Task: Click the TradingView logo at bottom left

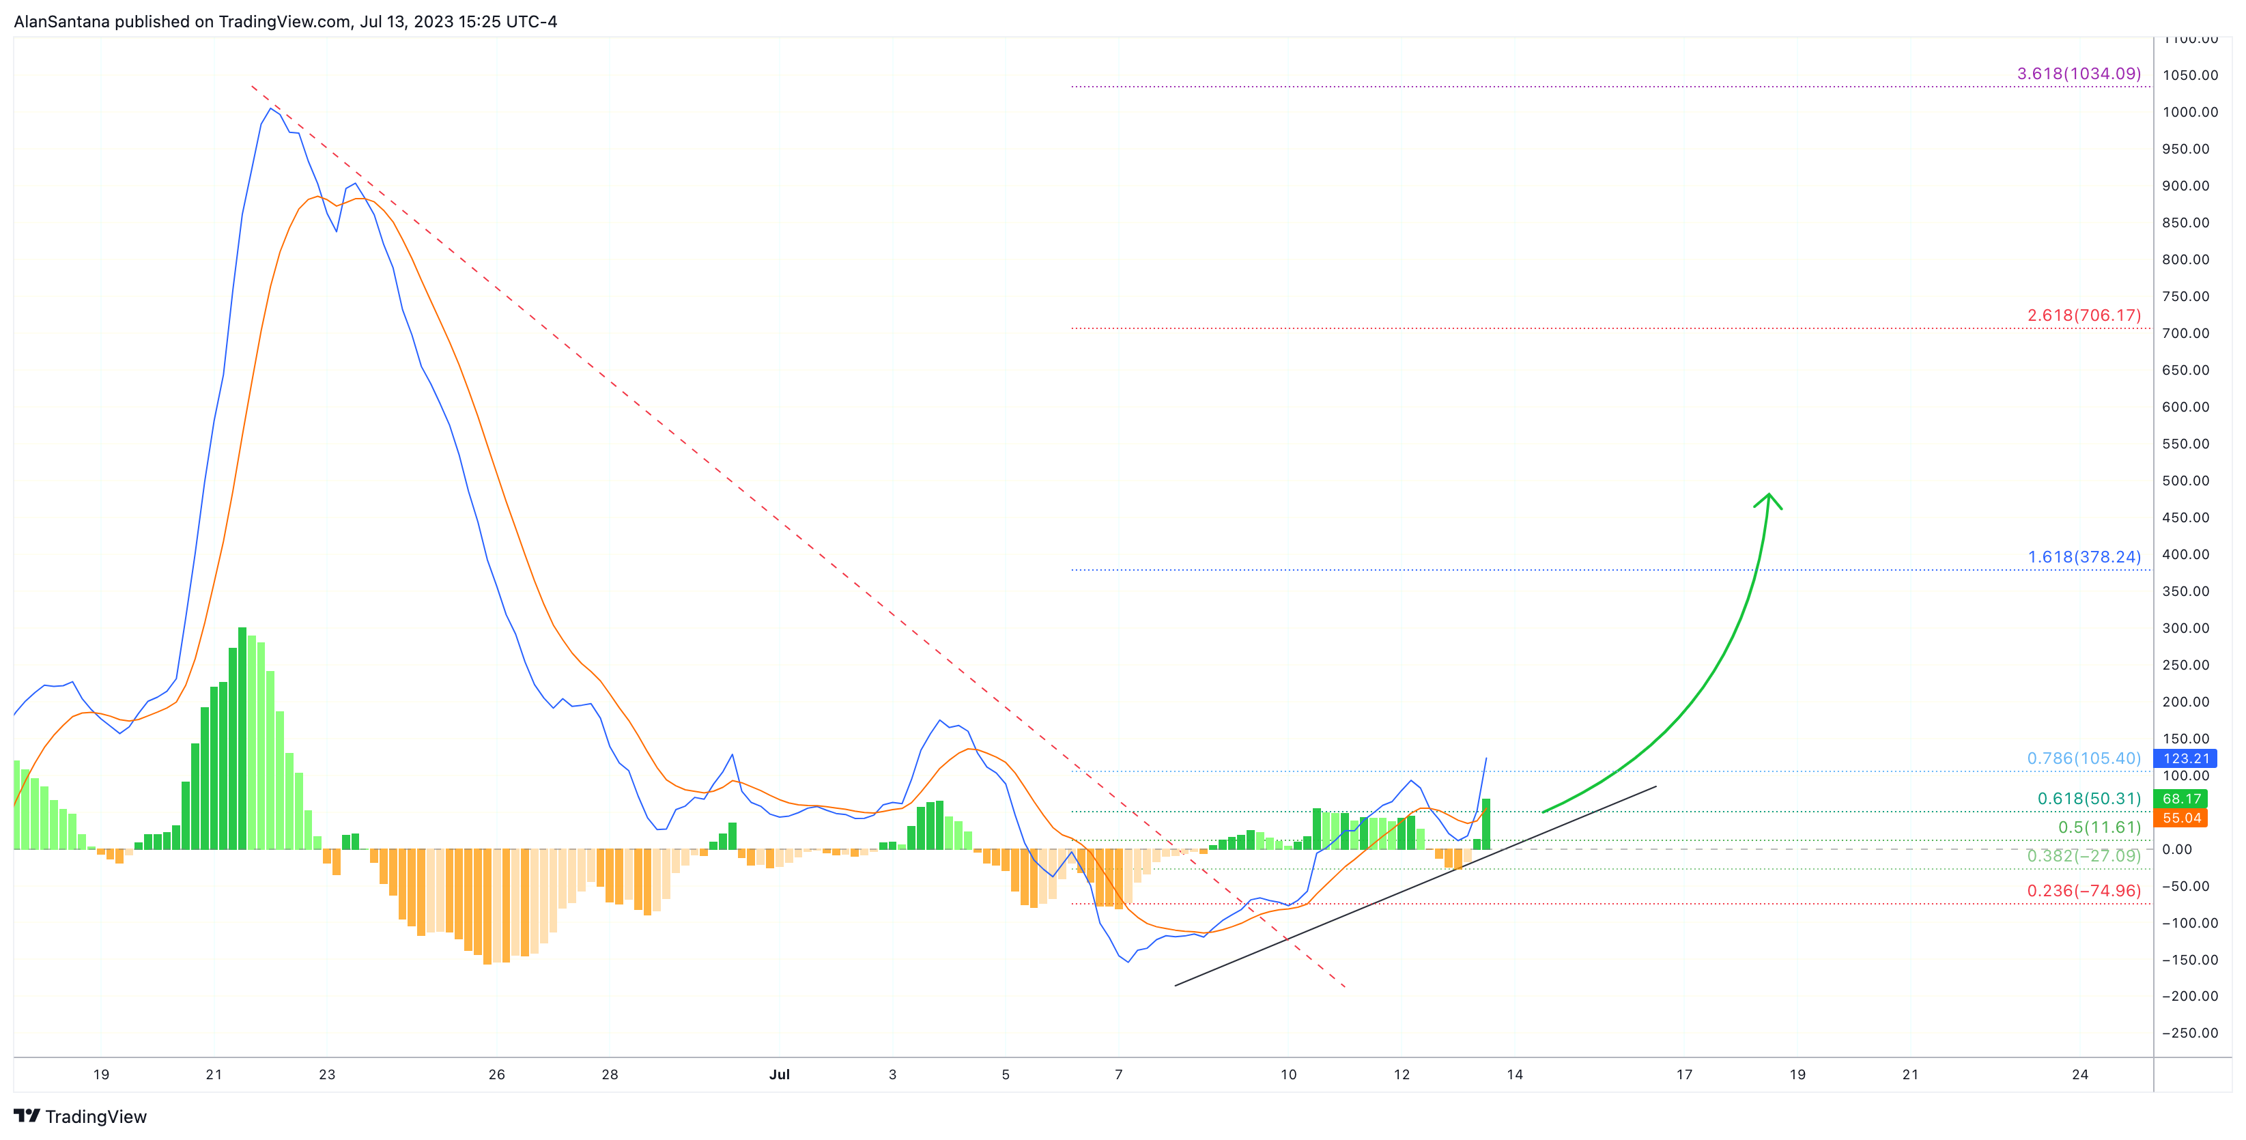Action: click(x=27, y=1115)
